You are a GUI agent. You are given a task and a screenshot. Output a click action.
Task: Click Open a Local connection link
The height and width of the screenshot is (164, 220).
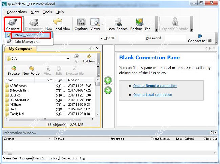(x=152, y=95)
